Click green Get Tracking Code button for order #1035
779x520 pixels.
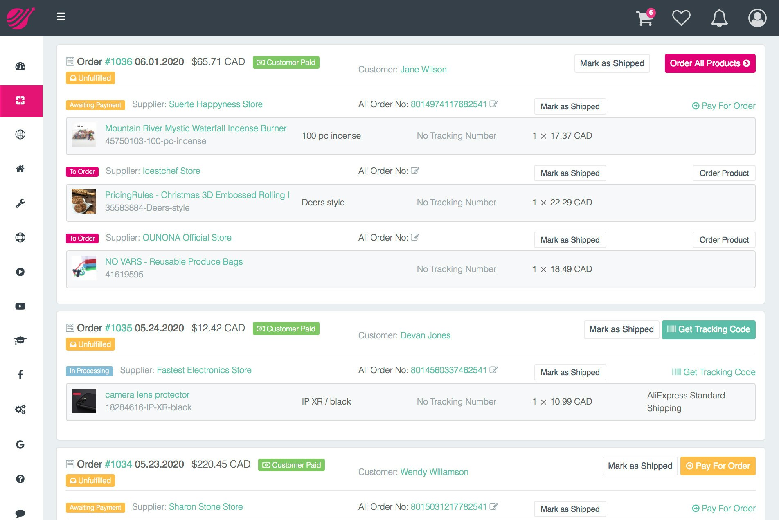tap(709, 329)
